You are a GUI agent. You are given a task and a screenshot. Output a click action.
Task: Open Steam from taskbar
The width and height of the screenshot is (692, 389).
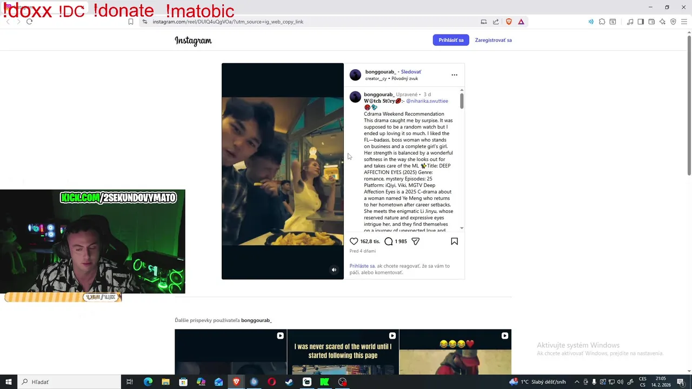pos(289,382)
